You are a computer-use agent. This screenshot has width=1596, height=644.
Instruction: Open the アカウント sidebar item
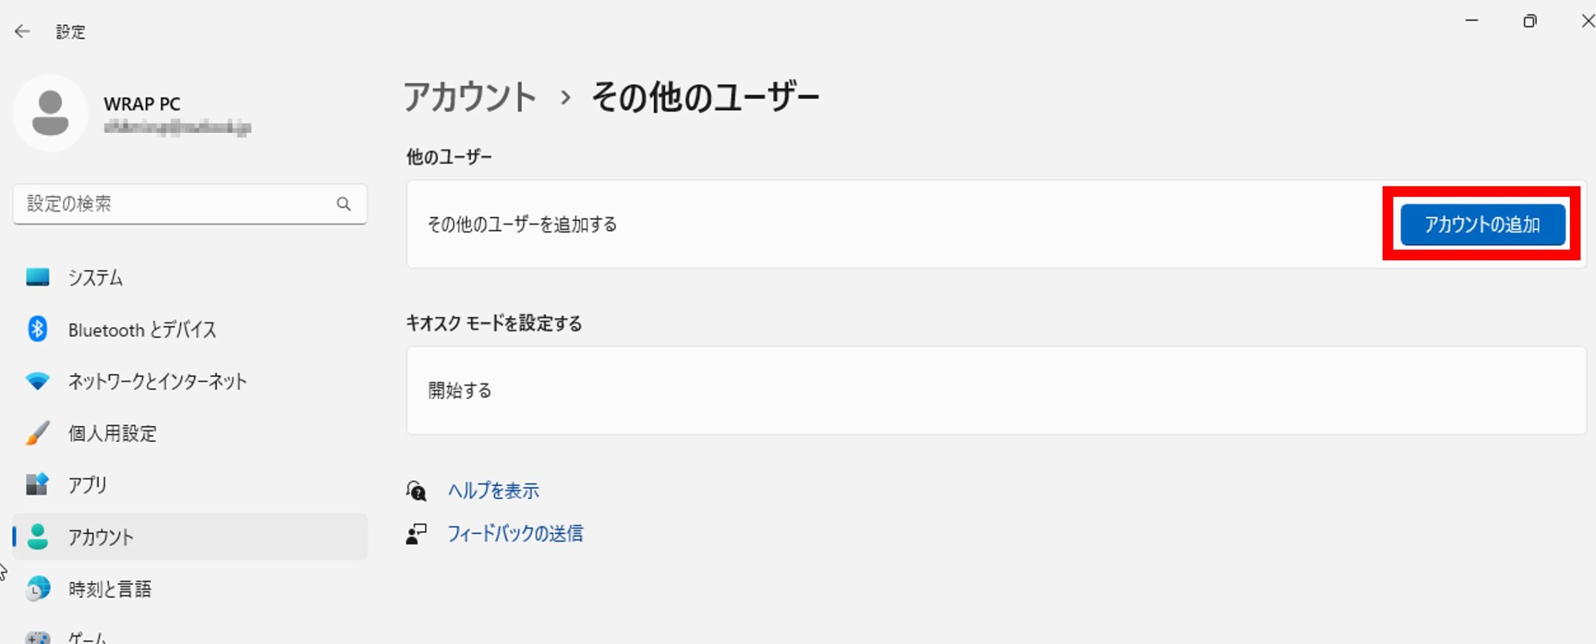(x=190, y=536)
